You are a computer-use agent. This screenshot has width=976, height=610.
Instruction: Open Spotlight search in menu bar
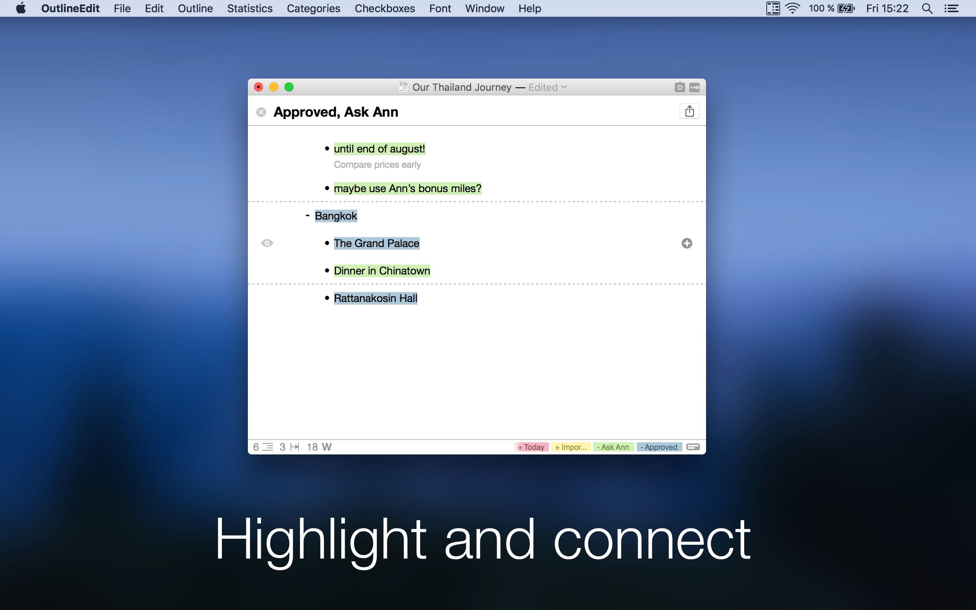(x=927, y=8)
